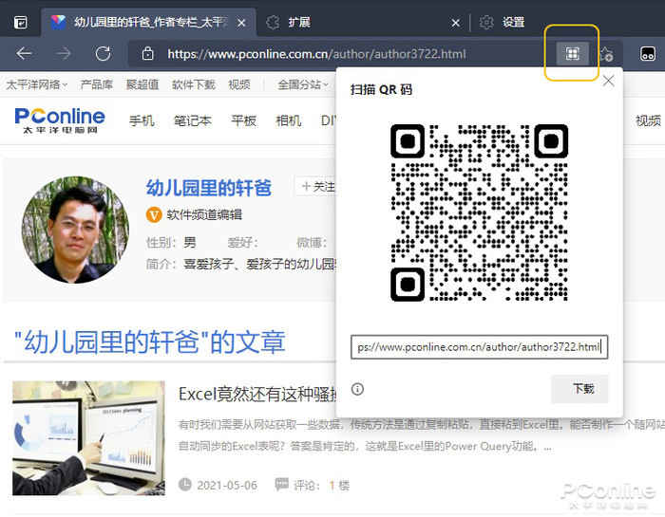Reload the page with refresh icon
665x517 pixels.
coord(103,53)
